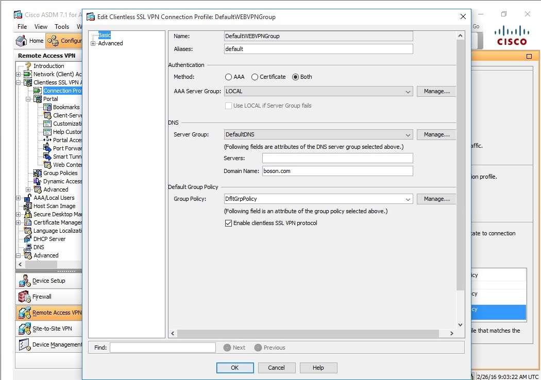Viewport: 541px width, 380px height.
Task: Click the Cancel button
Action: click(277, 368)
